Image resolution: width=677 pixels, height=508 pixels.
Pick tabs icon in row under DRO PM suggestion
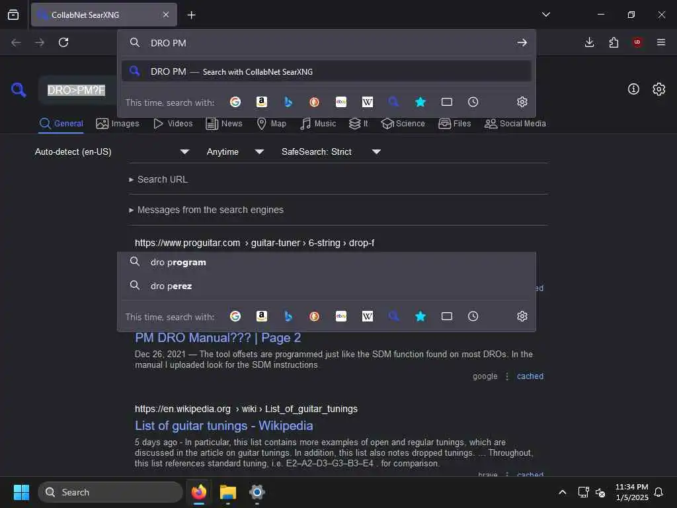tap(447, 102)
